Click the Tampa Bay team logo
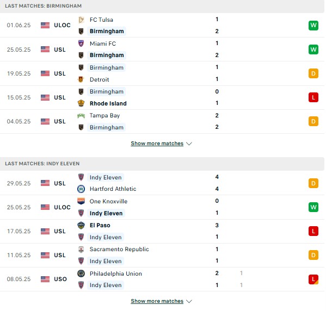Viewport: 326px width, 311px height. click(x=81, y=115)
